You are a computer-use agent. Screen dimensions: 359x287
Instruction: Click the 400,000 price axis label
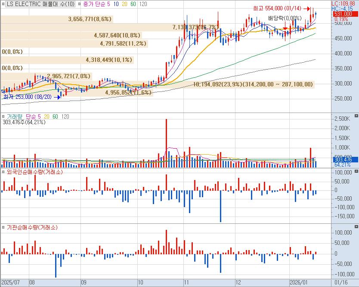click(x=343, y=53)
